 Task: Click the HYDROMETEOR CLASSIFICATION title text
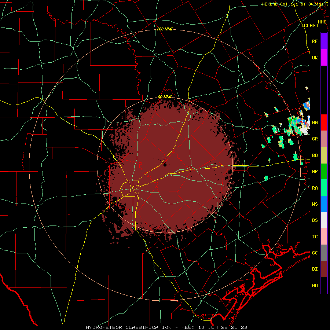coord(129,327)
